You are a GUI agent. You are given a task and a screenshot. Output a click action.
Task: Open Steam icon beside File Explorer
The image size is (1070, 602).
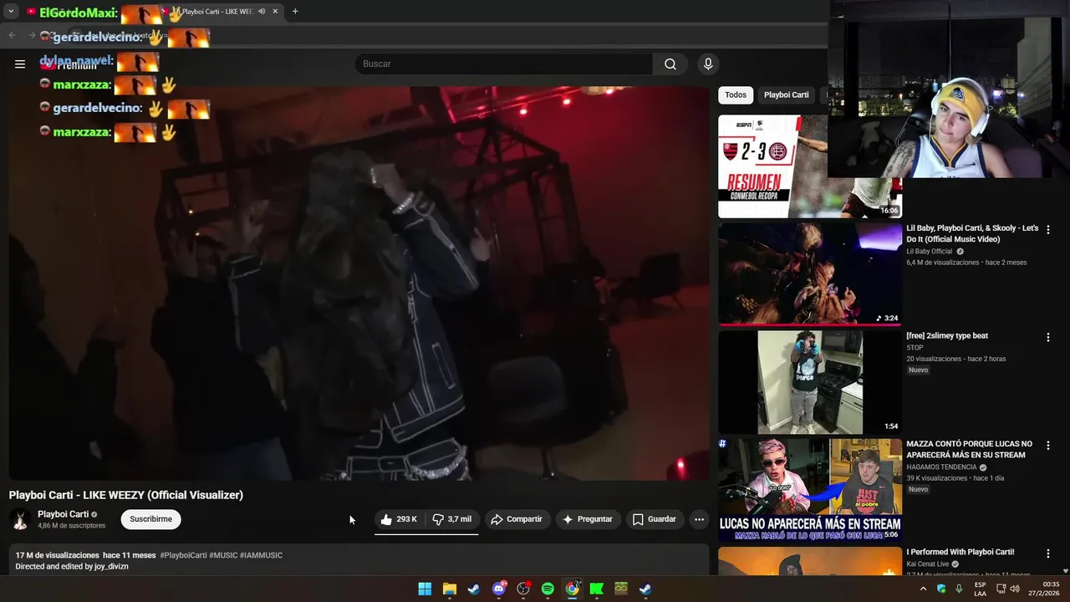(x=474, y=589)
